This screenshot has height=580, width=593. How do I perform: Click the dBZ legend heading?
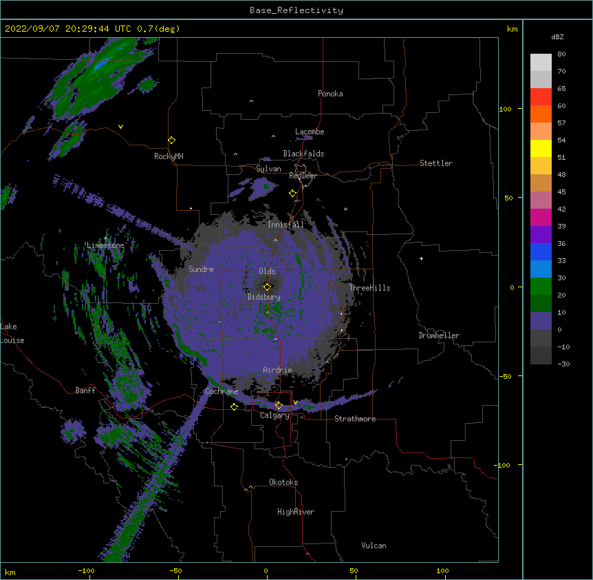pyautogui.click(x=557, y=37)
